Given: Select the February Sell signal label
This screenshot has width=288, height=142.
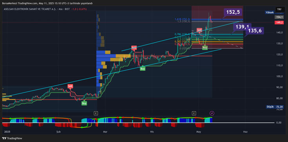Looking at the screenshot, I should 70,86.
